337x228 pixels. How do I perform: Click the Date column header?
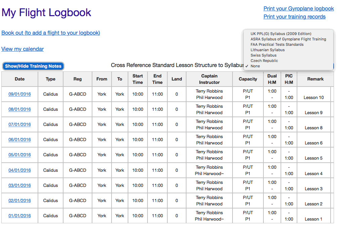[x=19, y=79]
